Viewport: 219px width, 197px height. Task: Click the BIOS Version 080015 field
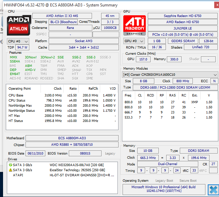click(85, 154)
